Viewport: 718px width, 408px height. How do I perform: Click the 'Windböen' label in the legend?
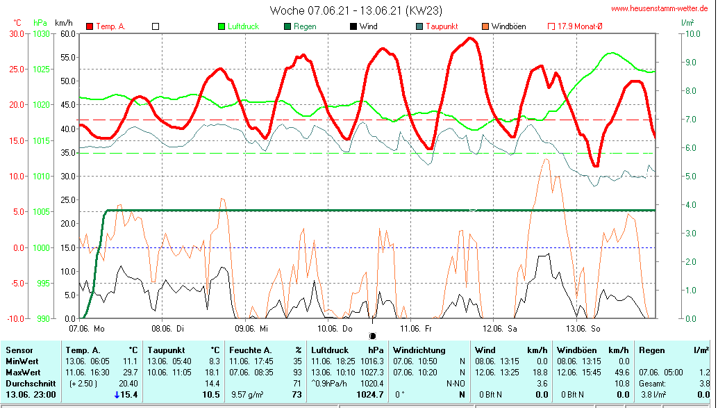509,26
